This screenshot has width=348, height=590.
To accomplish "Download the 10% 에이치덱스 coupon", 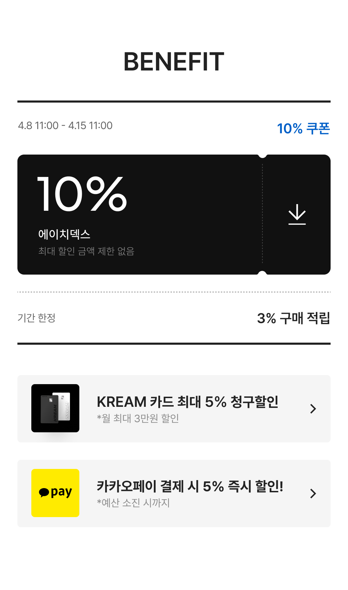I will click(297, 214).
